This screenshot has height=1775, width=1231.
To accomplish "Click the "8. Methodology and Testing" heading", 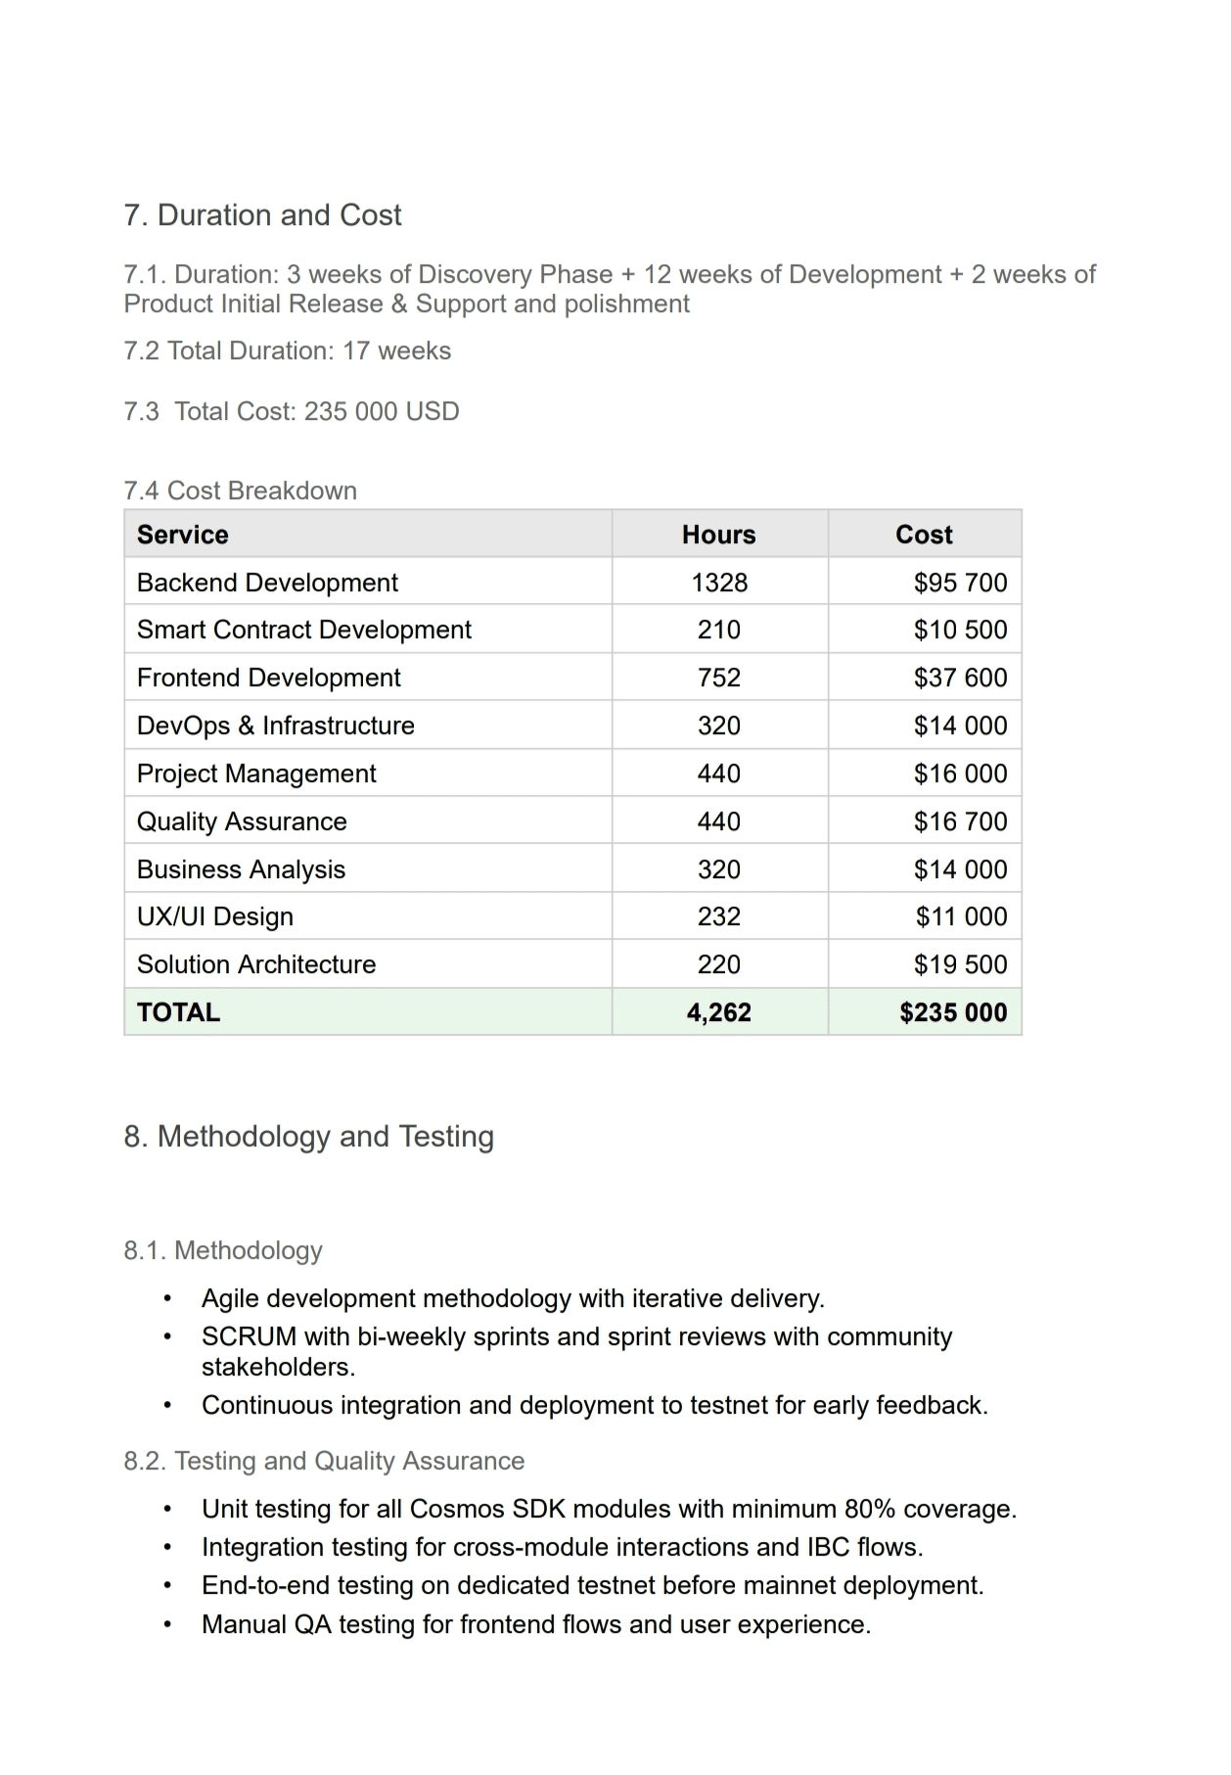I will click(x=308, y=1137).
